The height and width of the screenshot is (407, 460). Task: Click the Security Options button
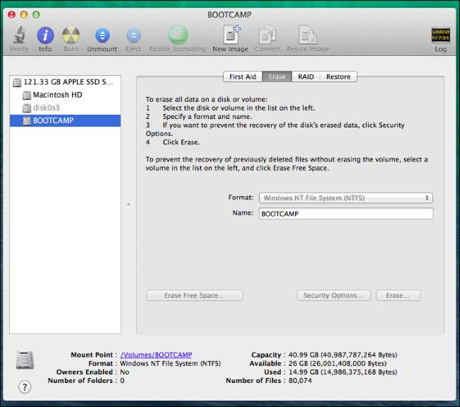(333, 295)
